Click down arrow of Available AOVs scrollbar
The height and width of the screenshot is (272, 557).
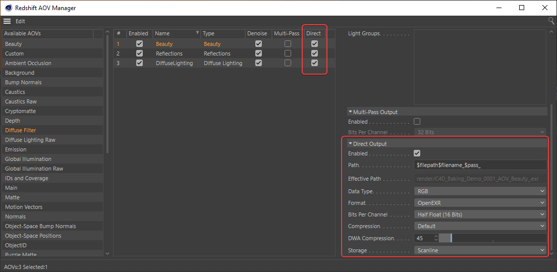tap(107, 253)
